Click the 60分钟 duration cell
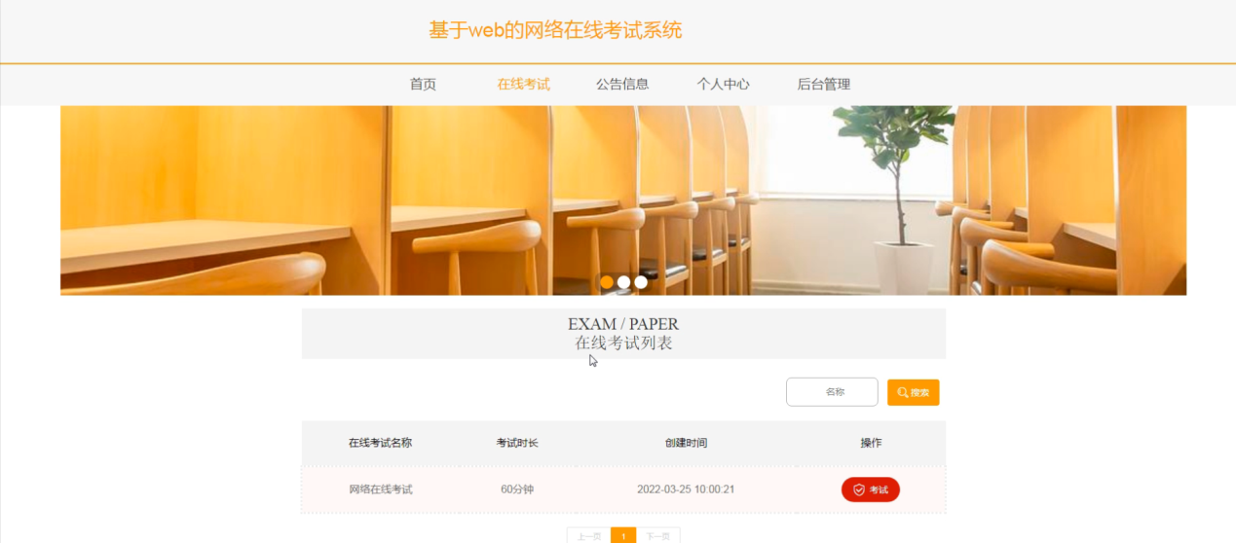The height and width of the screenshot is (543, 1236). click(x=517, y=489)
